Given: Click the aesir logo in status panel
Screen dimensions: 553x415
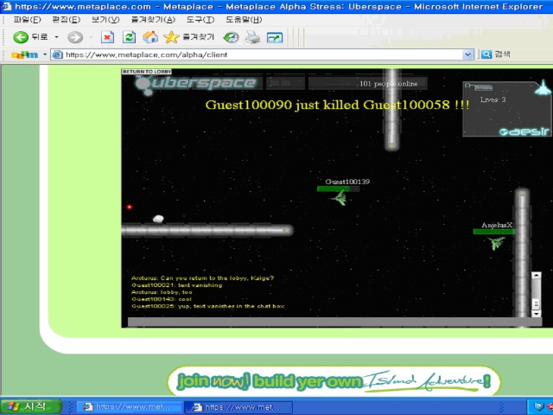Looking at the screenshot, I should tap(524, 131).
